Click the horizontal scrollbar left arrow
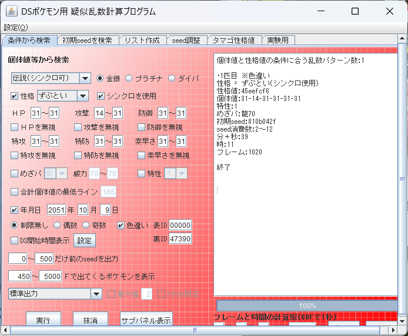Screen dimensions: 408x336 click(6, 330)
